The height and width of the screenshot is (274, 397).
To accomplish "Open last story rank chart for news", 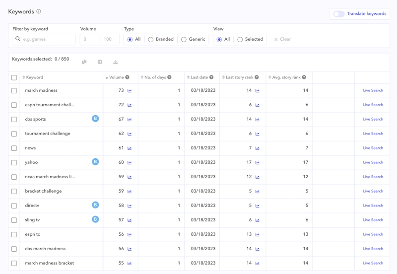I will (x=258, y=148).
